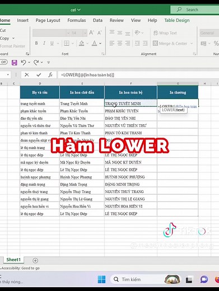The width and height of the screenshot is (219, 291).
Task: Toggle Italic formatting
Action: [44, 43]
